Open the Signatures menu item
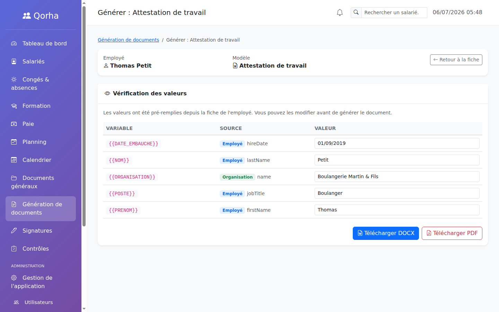Viewport: 499px width, 312px height. [41, 231]
